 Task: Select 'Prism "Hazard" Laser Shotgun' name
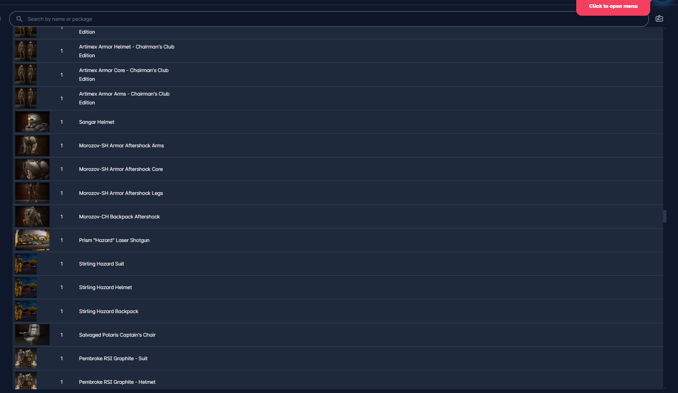point(114,240)
